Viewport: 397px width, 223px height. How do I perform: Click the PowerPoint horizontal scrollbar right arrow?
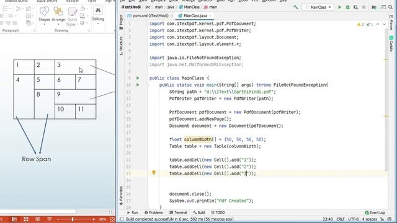click(x=112, y=211)
